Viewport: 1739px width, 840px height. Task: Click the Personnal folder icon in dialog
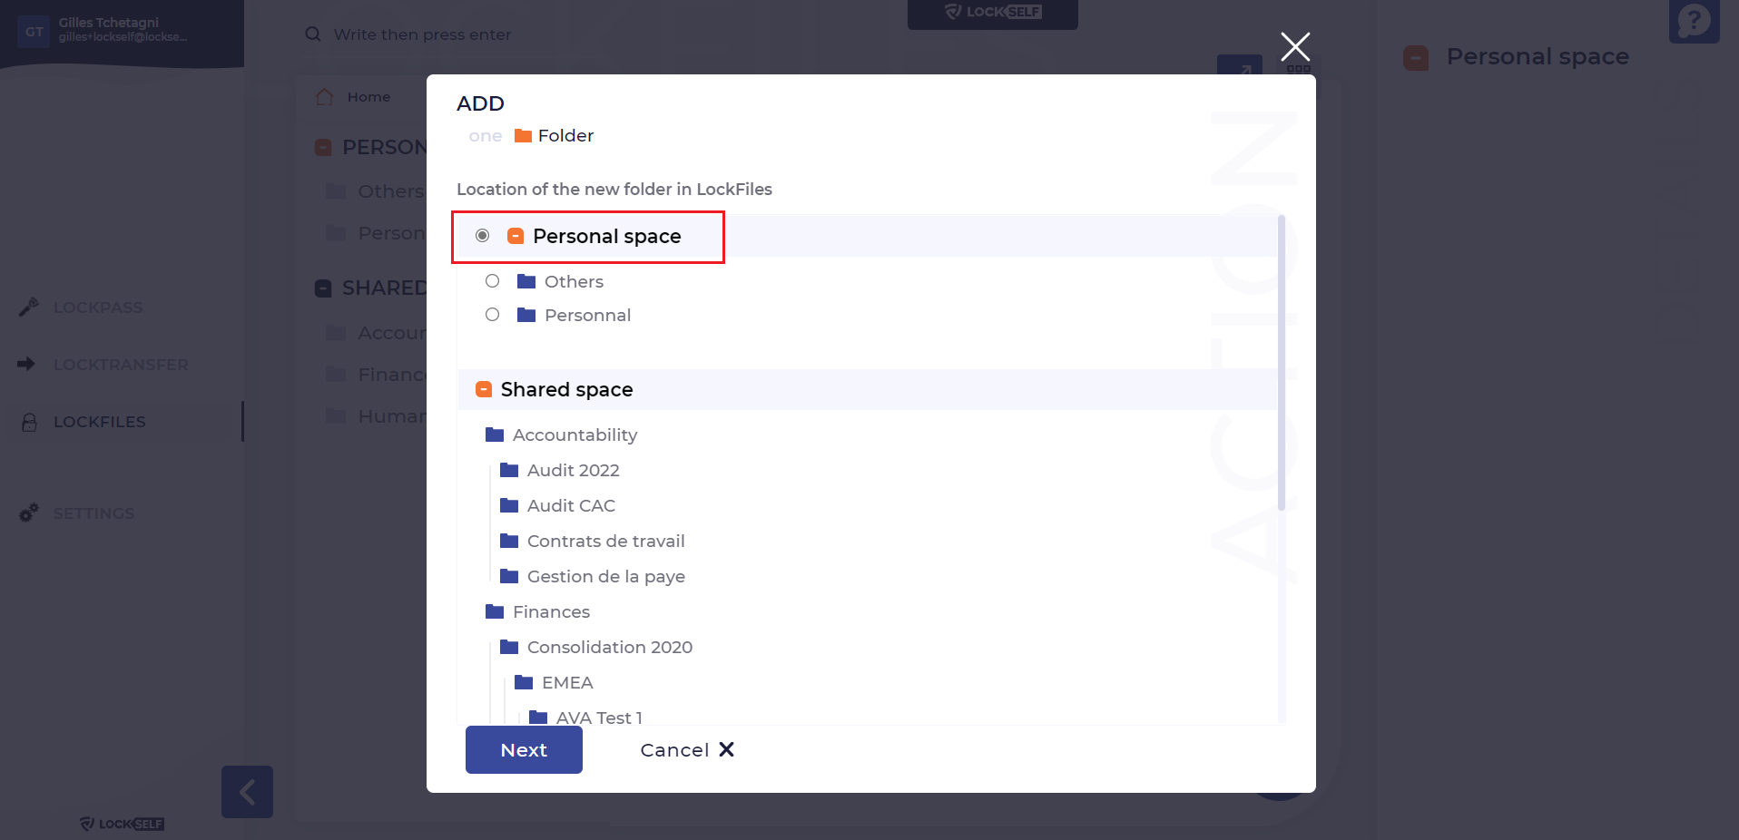(x=526, y=315)
